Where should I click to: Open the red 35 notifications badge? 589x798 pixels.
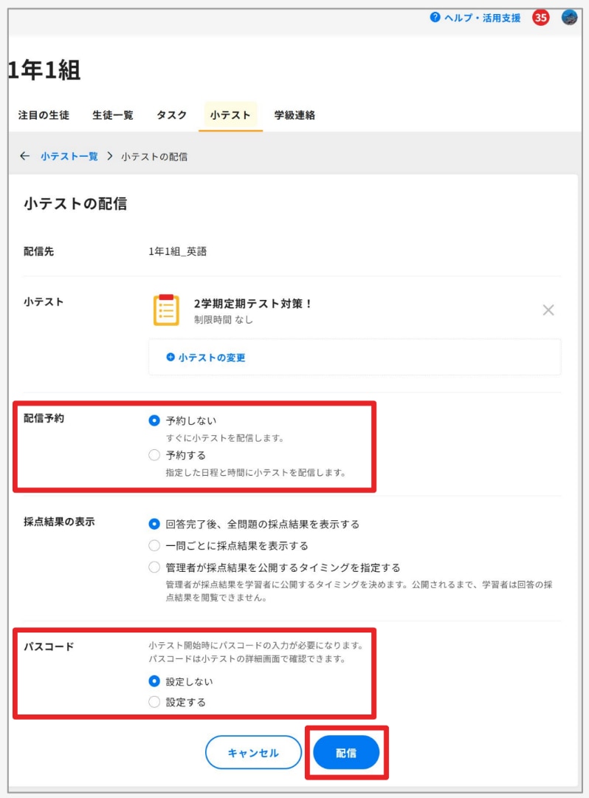point(541,18)
